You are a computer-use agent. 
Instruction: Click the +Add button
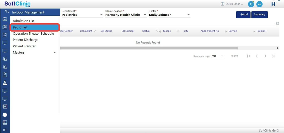(243, 15)
